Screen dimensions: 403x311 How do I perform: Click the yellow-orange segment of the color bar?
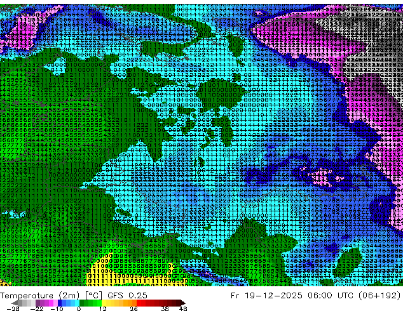pyautogui.click(x=119, y=303)
